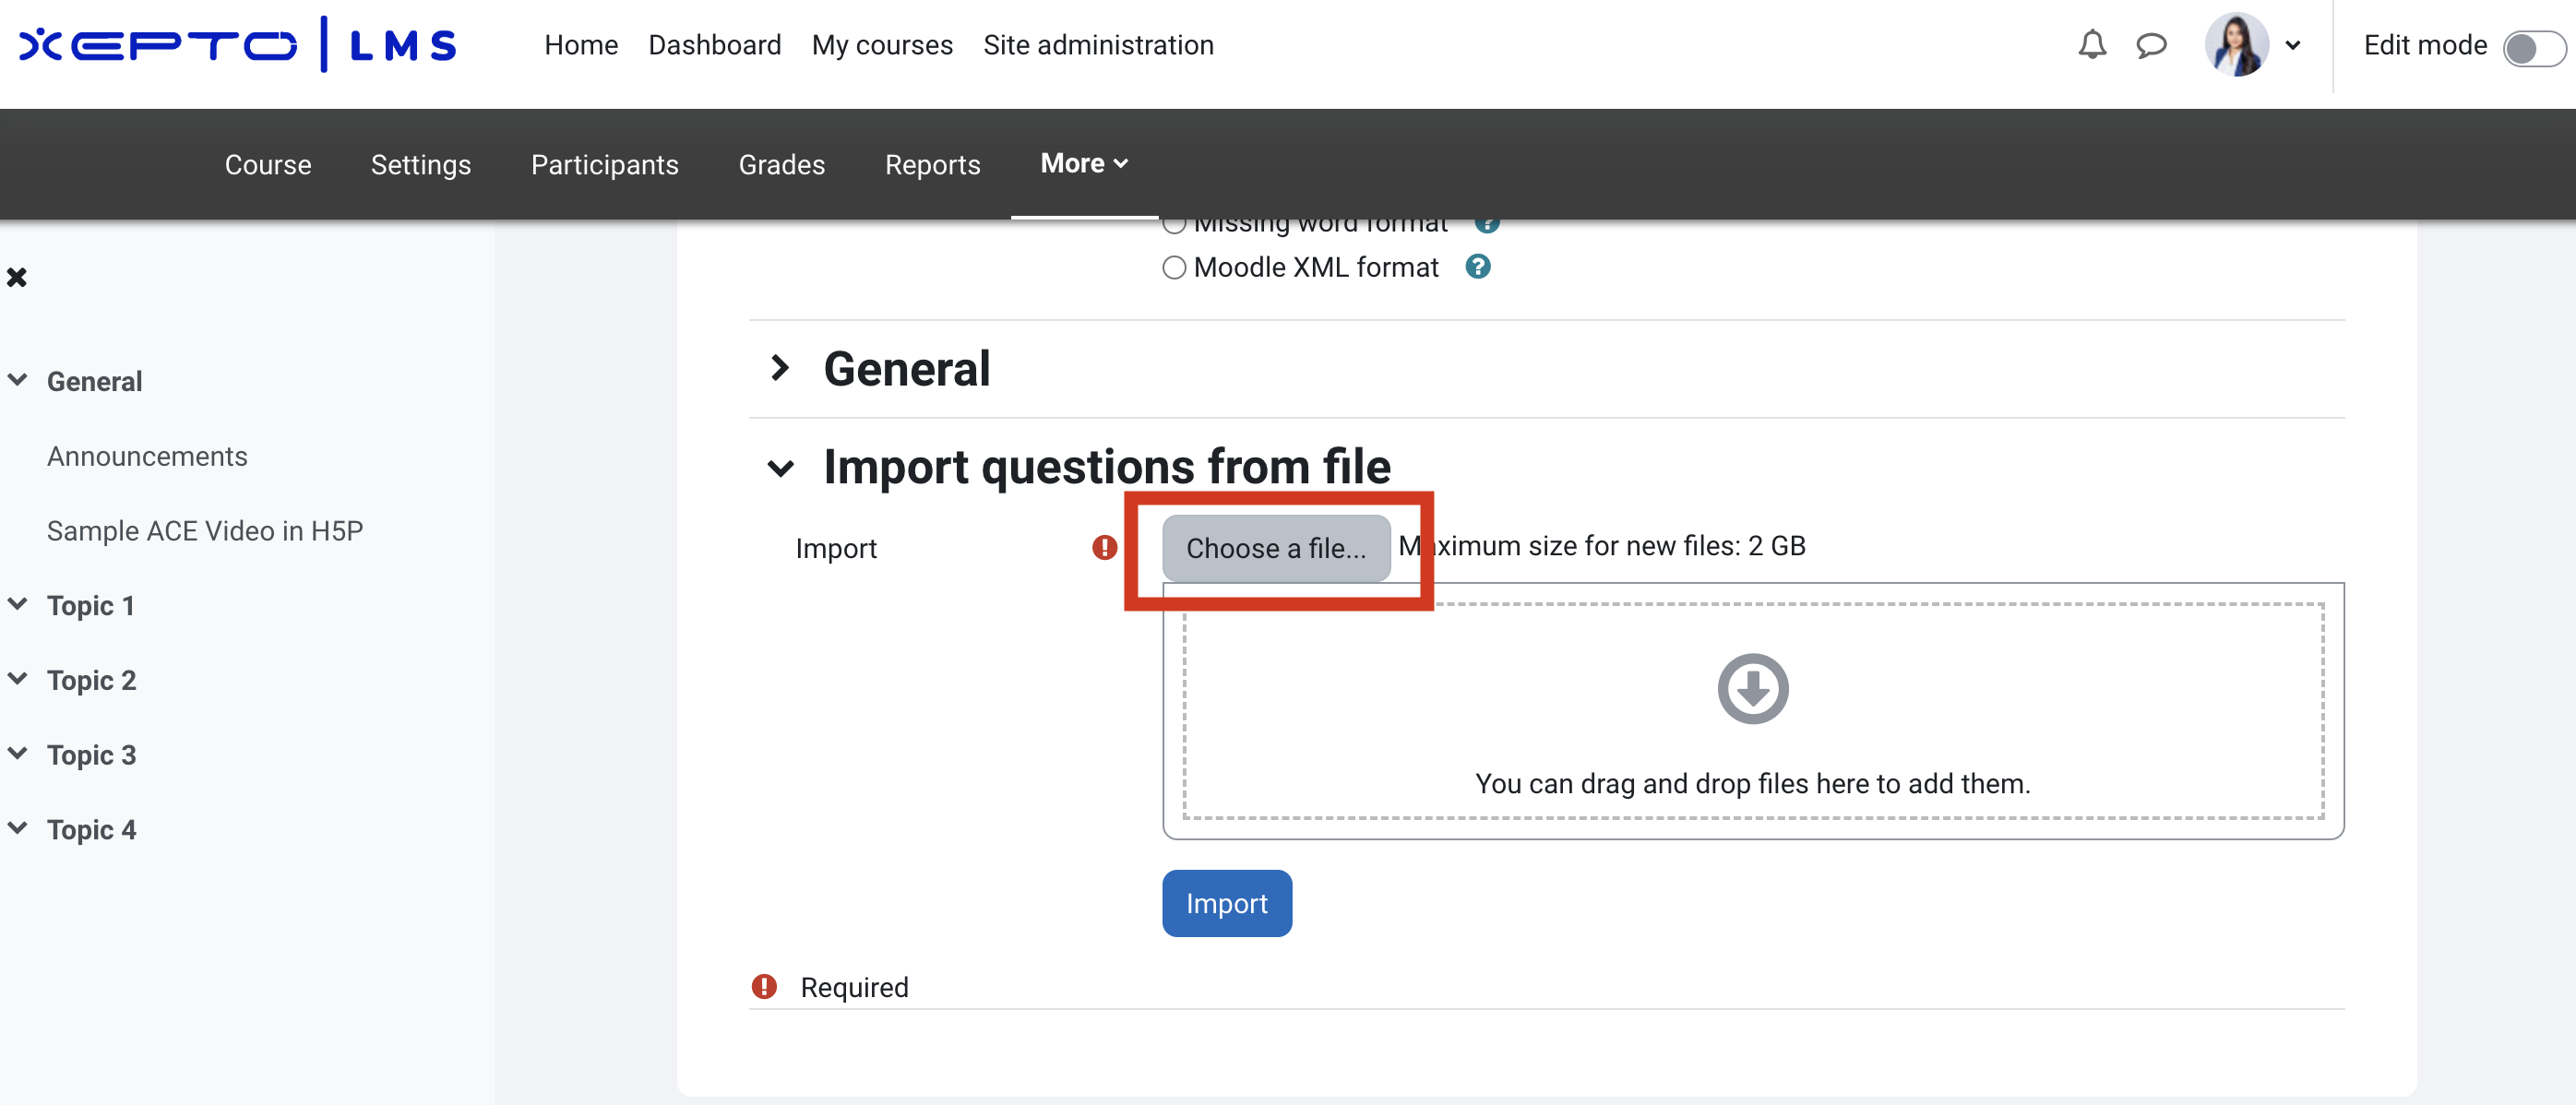
Task: Open the Grades tab
Action: (781, 165)
